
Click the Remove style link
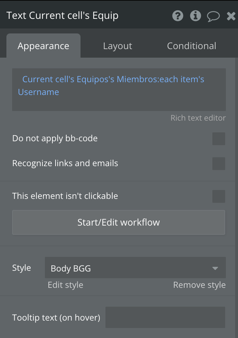pos(199,285)
